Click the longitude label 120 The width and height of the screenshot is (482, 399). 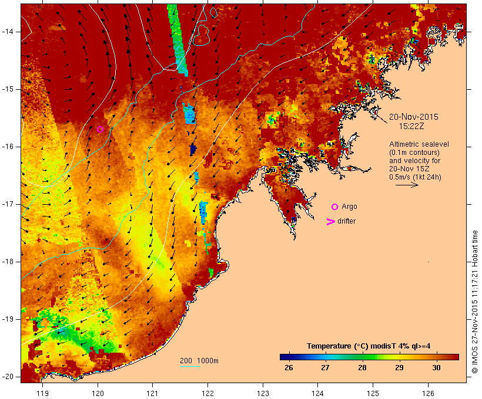click(x=98, y=394)
